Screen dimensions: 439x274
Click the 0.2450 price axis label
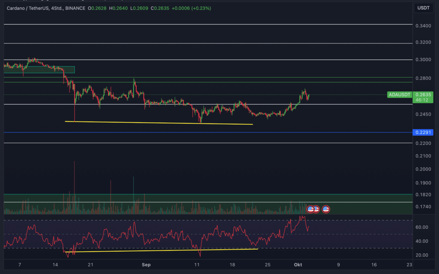[423, 114]
